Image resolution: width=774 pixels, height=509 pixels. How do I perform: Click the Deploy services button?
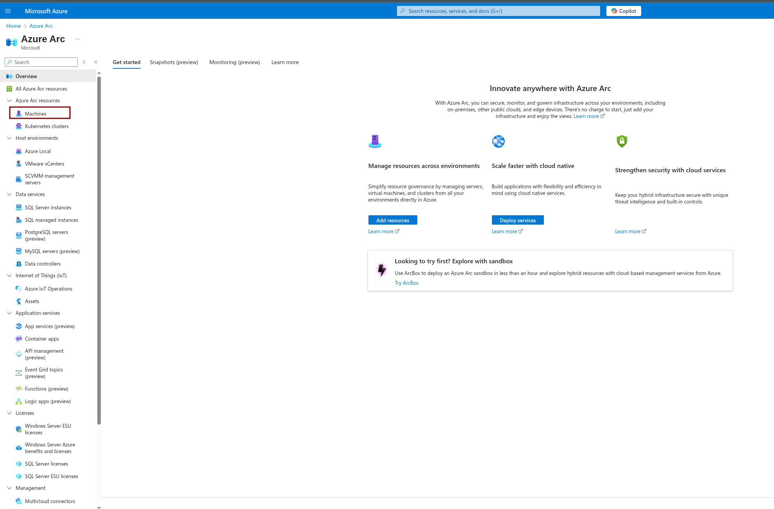coord(518,220)
